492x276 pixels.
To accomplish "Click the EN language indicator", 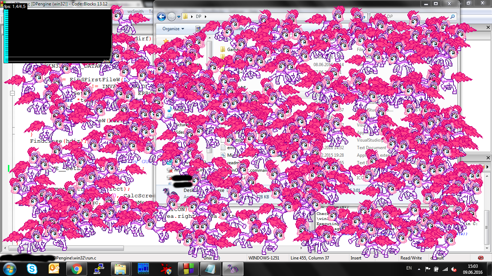I will (409, 268).
